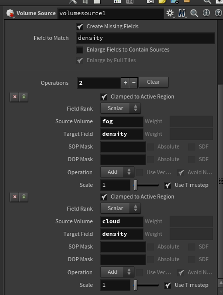Click the minus to remove an operation
223x295 pixels.
click(134, 83)
